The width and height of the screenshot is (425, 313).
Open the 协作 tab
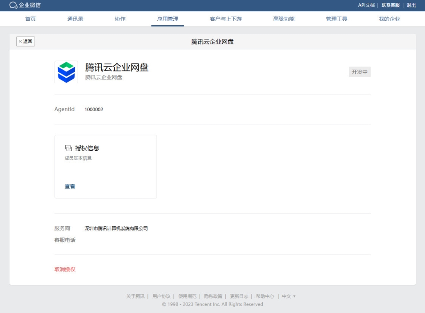click(120, 19)
